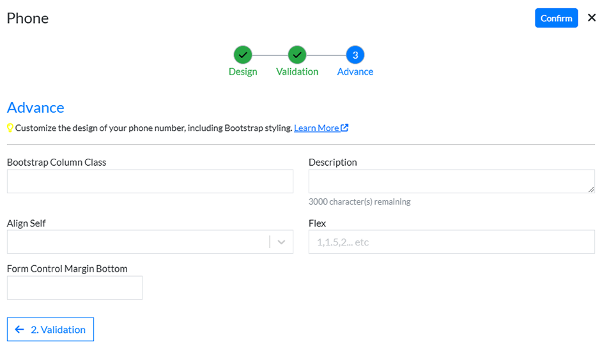The image size is (602, 352).
Task: Click the lightbulb tip icon
Action: (10, 128)
